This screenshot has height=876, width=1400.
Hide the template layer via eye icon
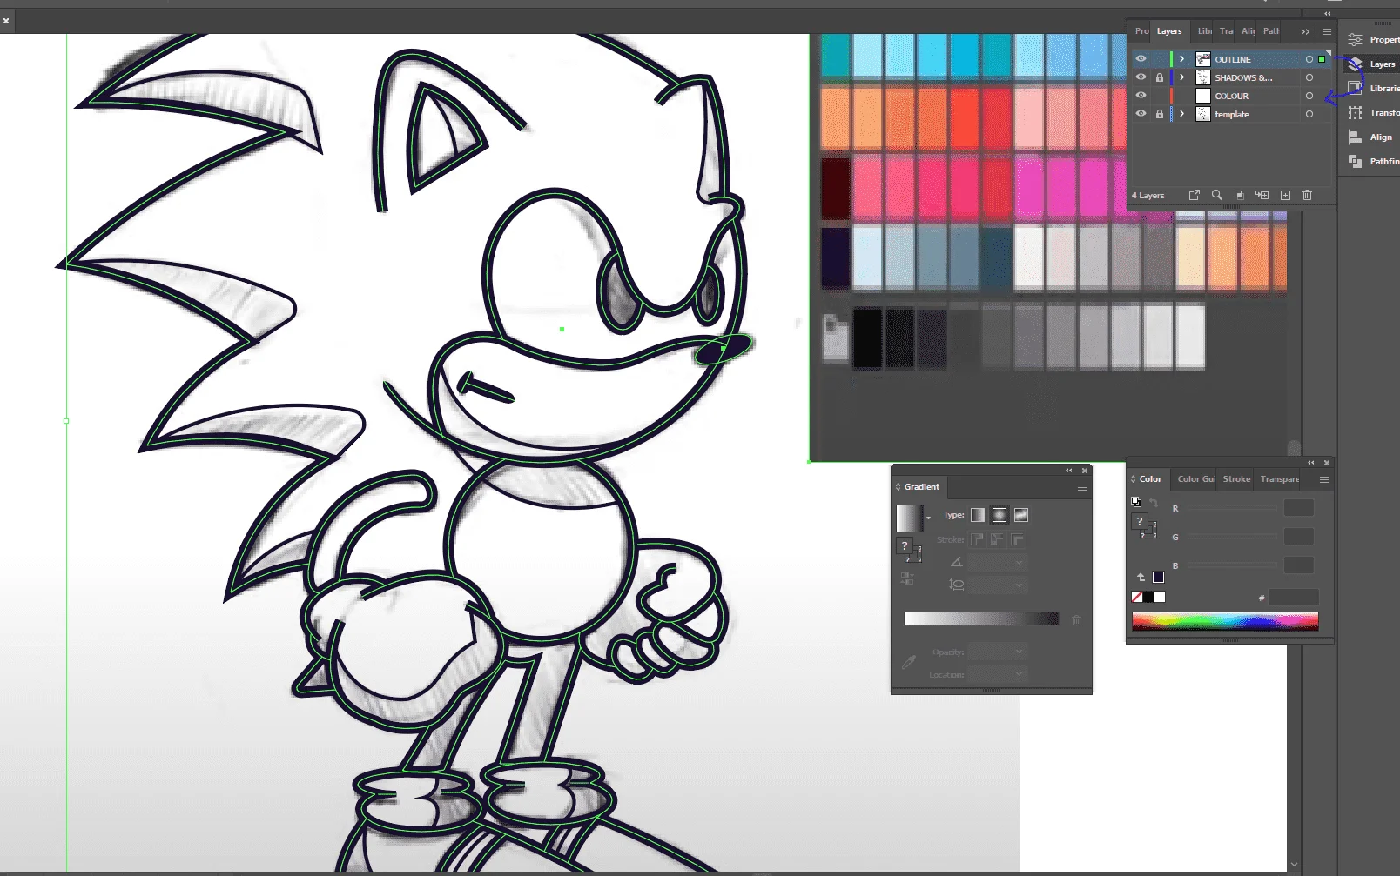[x=1141, y=114]
